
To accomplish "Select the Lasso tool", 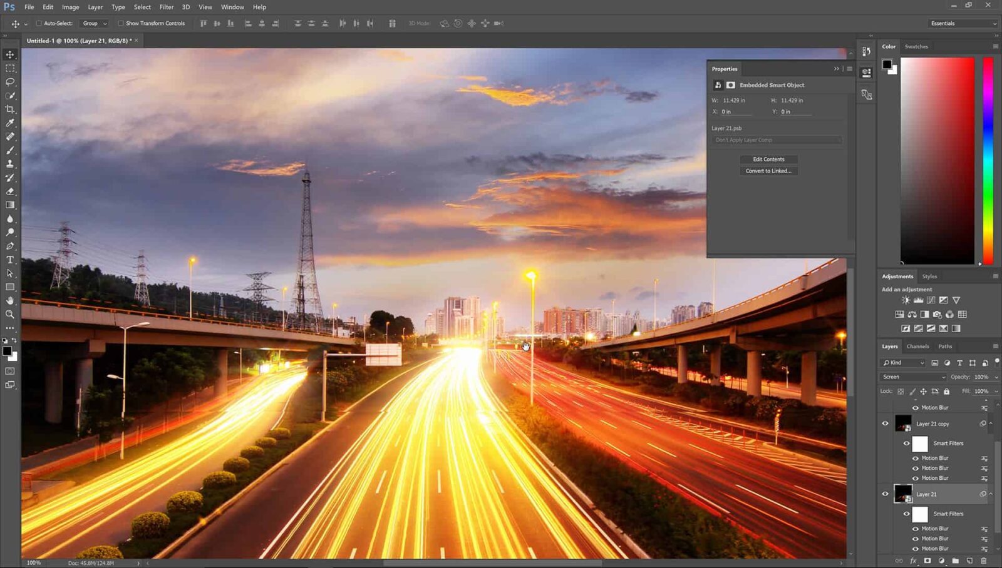I will pyautogui.click(x=10, y=83).
